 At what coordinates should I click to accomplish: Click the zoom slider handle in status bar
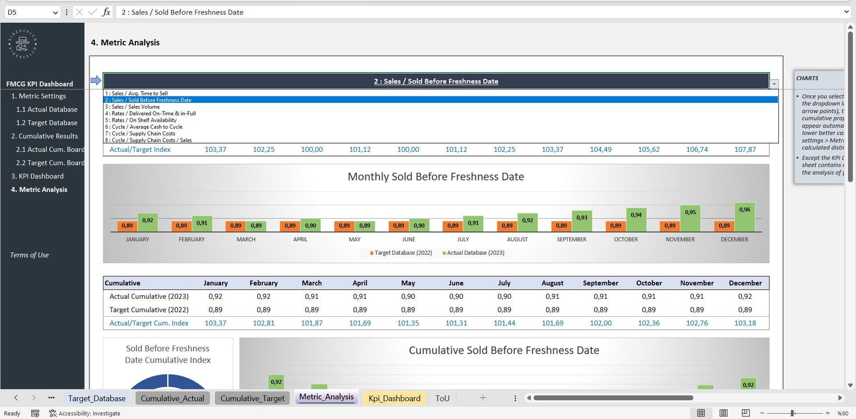tap(792, 413)
